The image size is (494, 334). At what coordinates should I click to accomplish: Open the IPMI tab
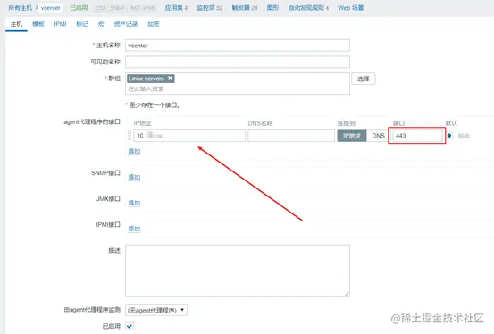coord(60,24)
